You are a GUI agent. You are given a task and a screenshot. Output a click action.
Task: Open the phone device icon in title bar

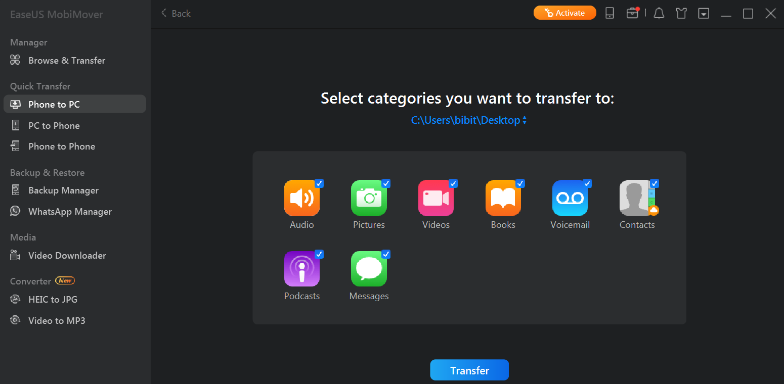(x=609, y=13)
